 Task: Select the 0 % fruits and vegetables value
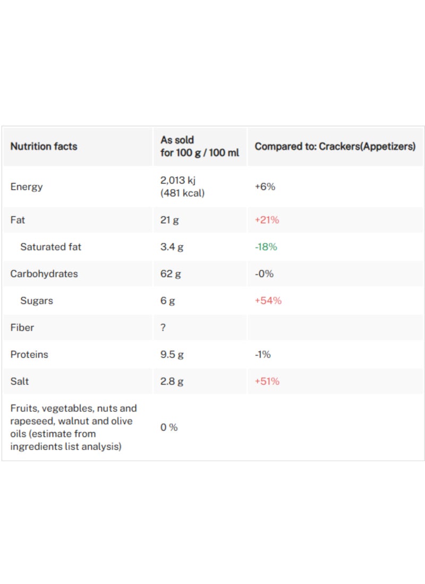[169, 427]
